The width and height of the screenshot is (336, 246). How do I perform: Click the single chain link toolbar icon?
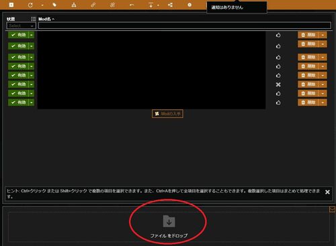point(93,5)
